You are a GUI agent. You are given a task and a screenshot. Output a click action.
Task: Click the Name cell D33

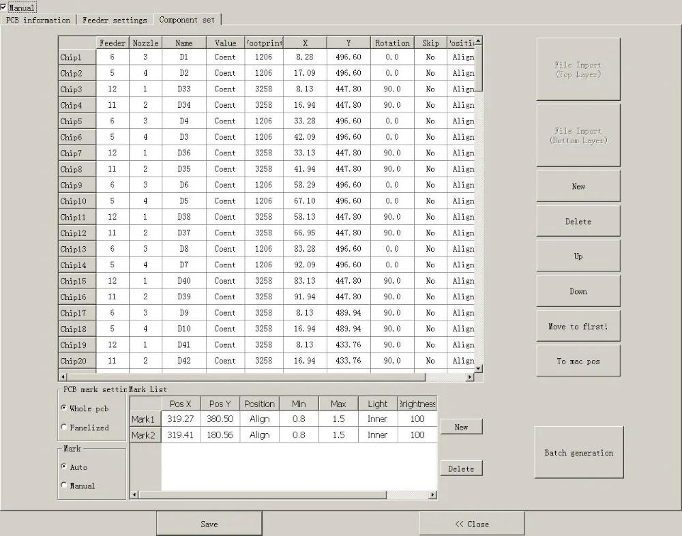pos(184,89)
